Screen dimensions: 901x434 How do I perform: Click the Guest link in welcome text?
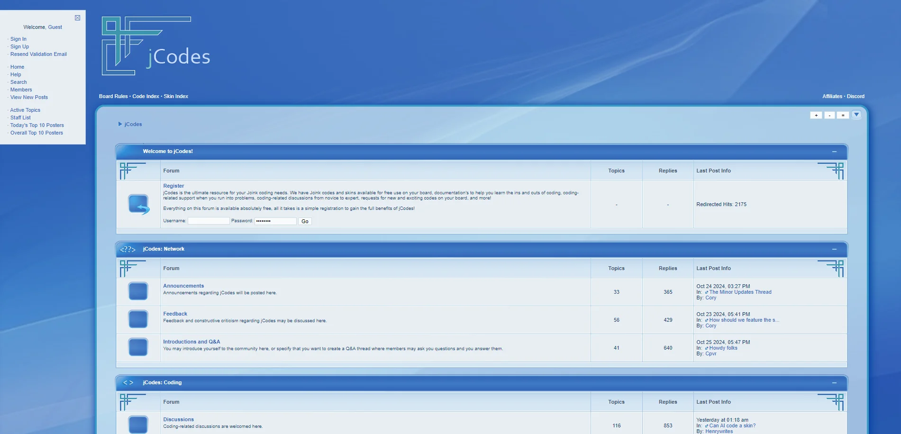click(x=55, y=27)
